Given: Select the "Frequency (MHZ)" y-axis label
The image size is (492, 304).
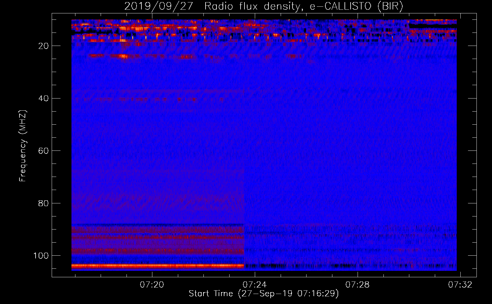Looking at the screenshot, I should (x=23, y=146).
